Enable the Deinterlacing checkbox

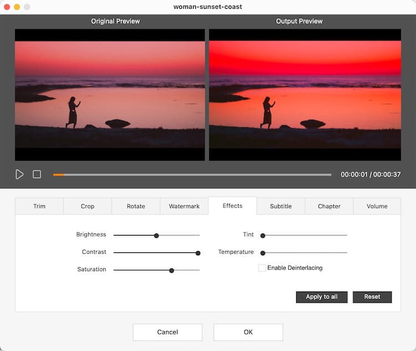pyautogui.click(x=262, y=268)
